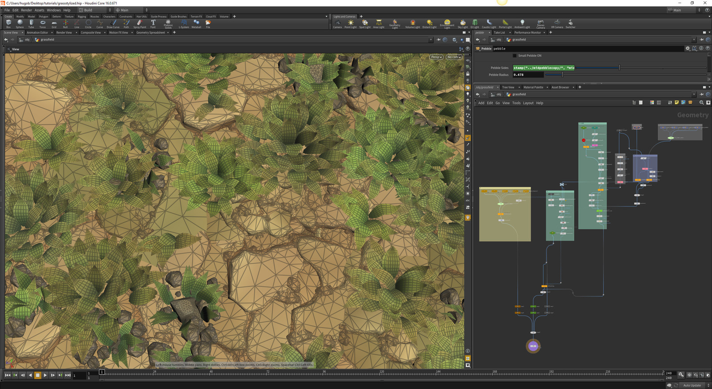Switch to the Render View tab
Screen dimensions: 712x389
click(64, 32)
